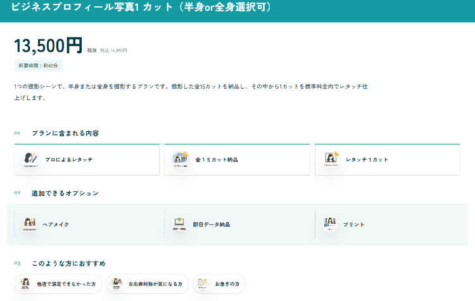Click the レタッチ1カット portrait icon

331,160
